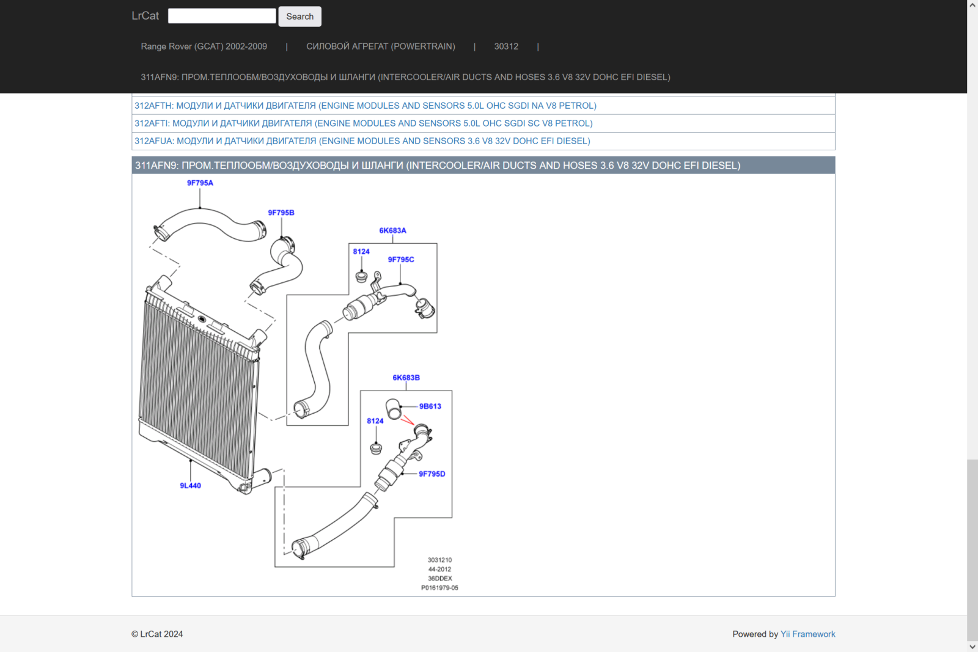This screenshot has height=652, width=978.
Task: Select part label 9F795D in diagram
Action: coord(432,474)
